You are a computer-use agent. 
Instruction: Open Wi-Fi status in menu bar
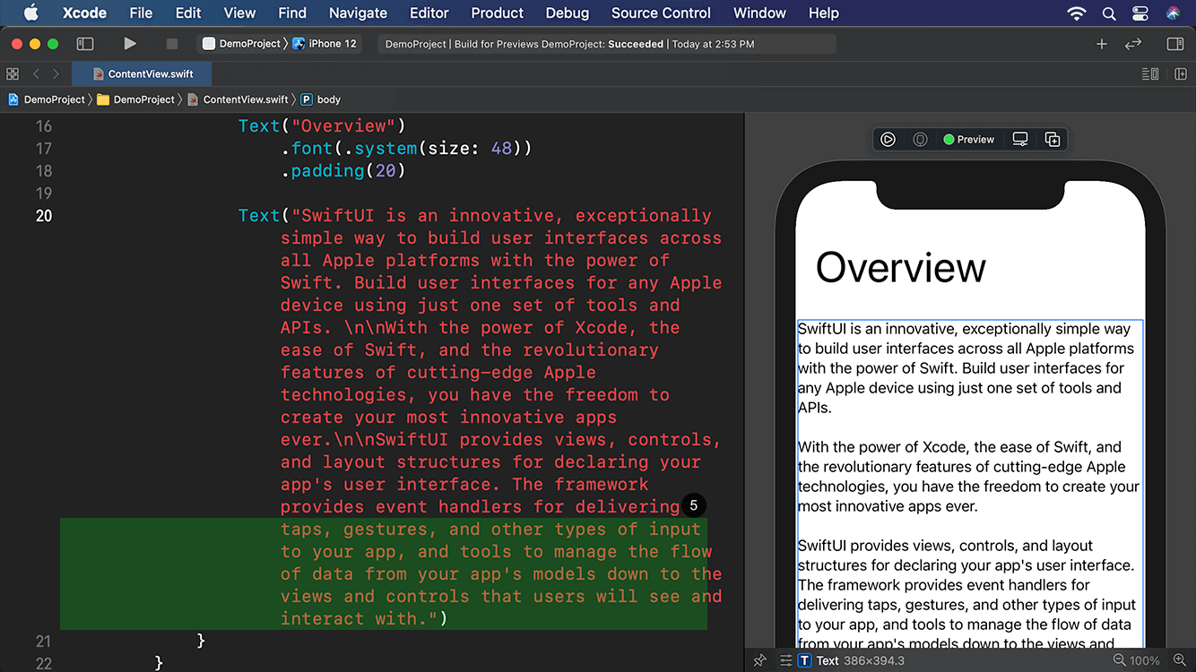[x=1076, y=13]
